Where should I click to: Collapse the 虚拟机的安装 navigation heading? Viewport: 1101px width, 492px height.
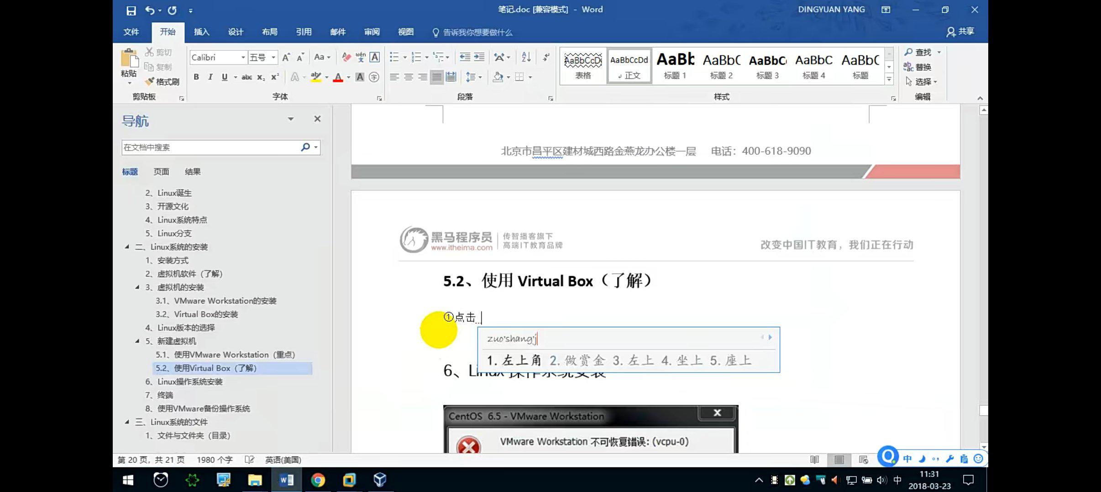point(137,287)
